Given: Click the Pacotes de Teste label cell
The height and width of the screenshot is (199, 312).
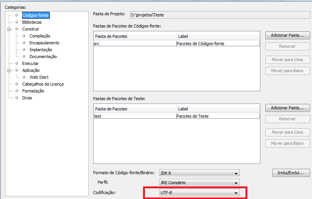Looking at the screenshot, I should coord(218,116).
